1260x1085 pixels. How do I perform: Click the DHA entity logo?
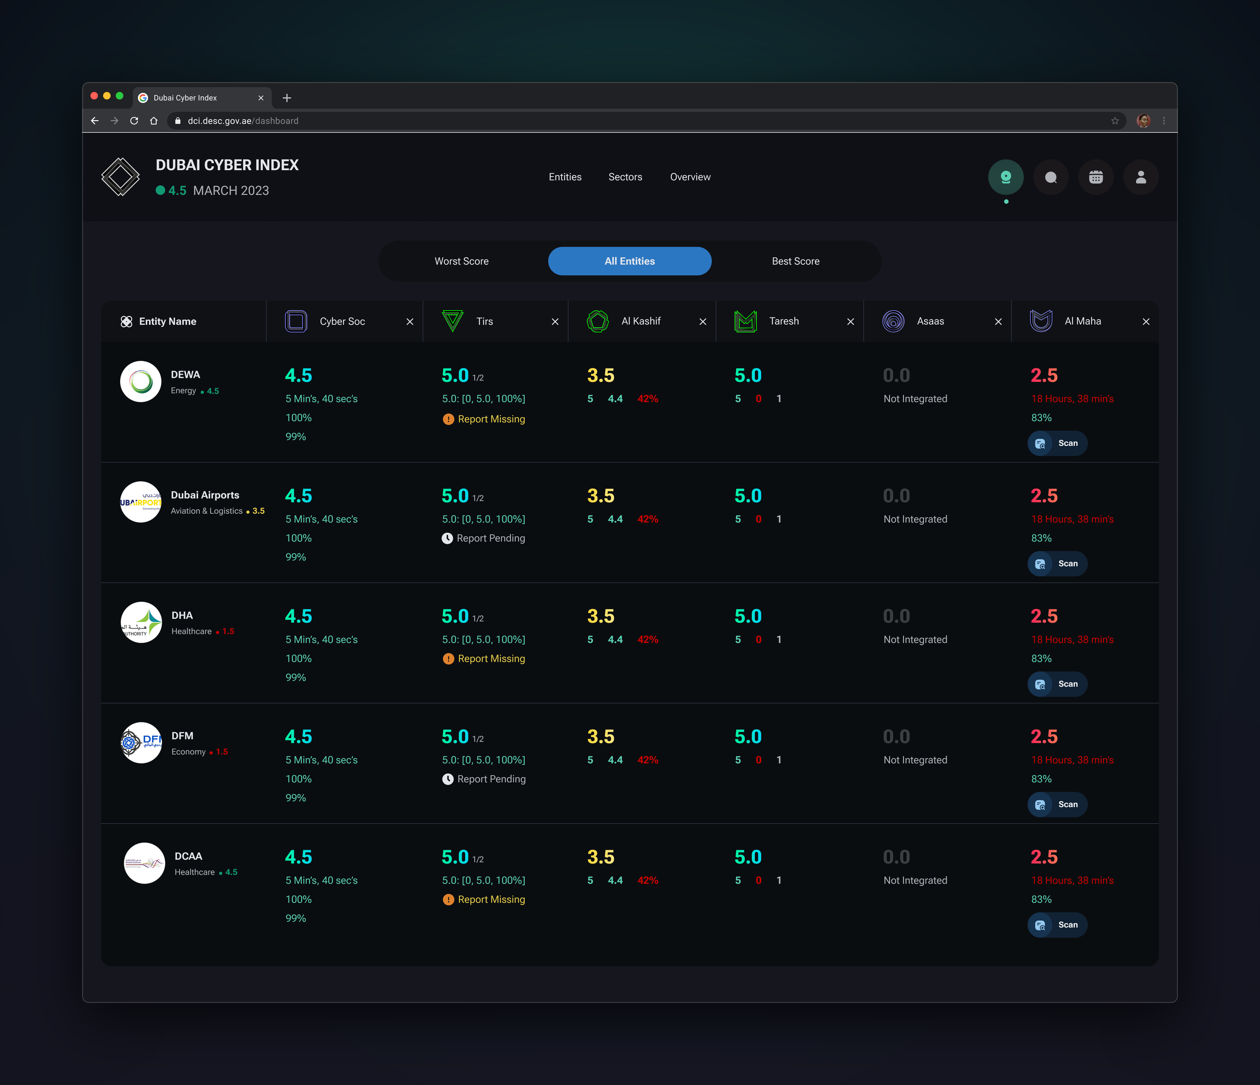141,623
